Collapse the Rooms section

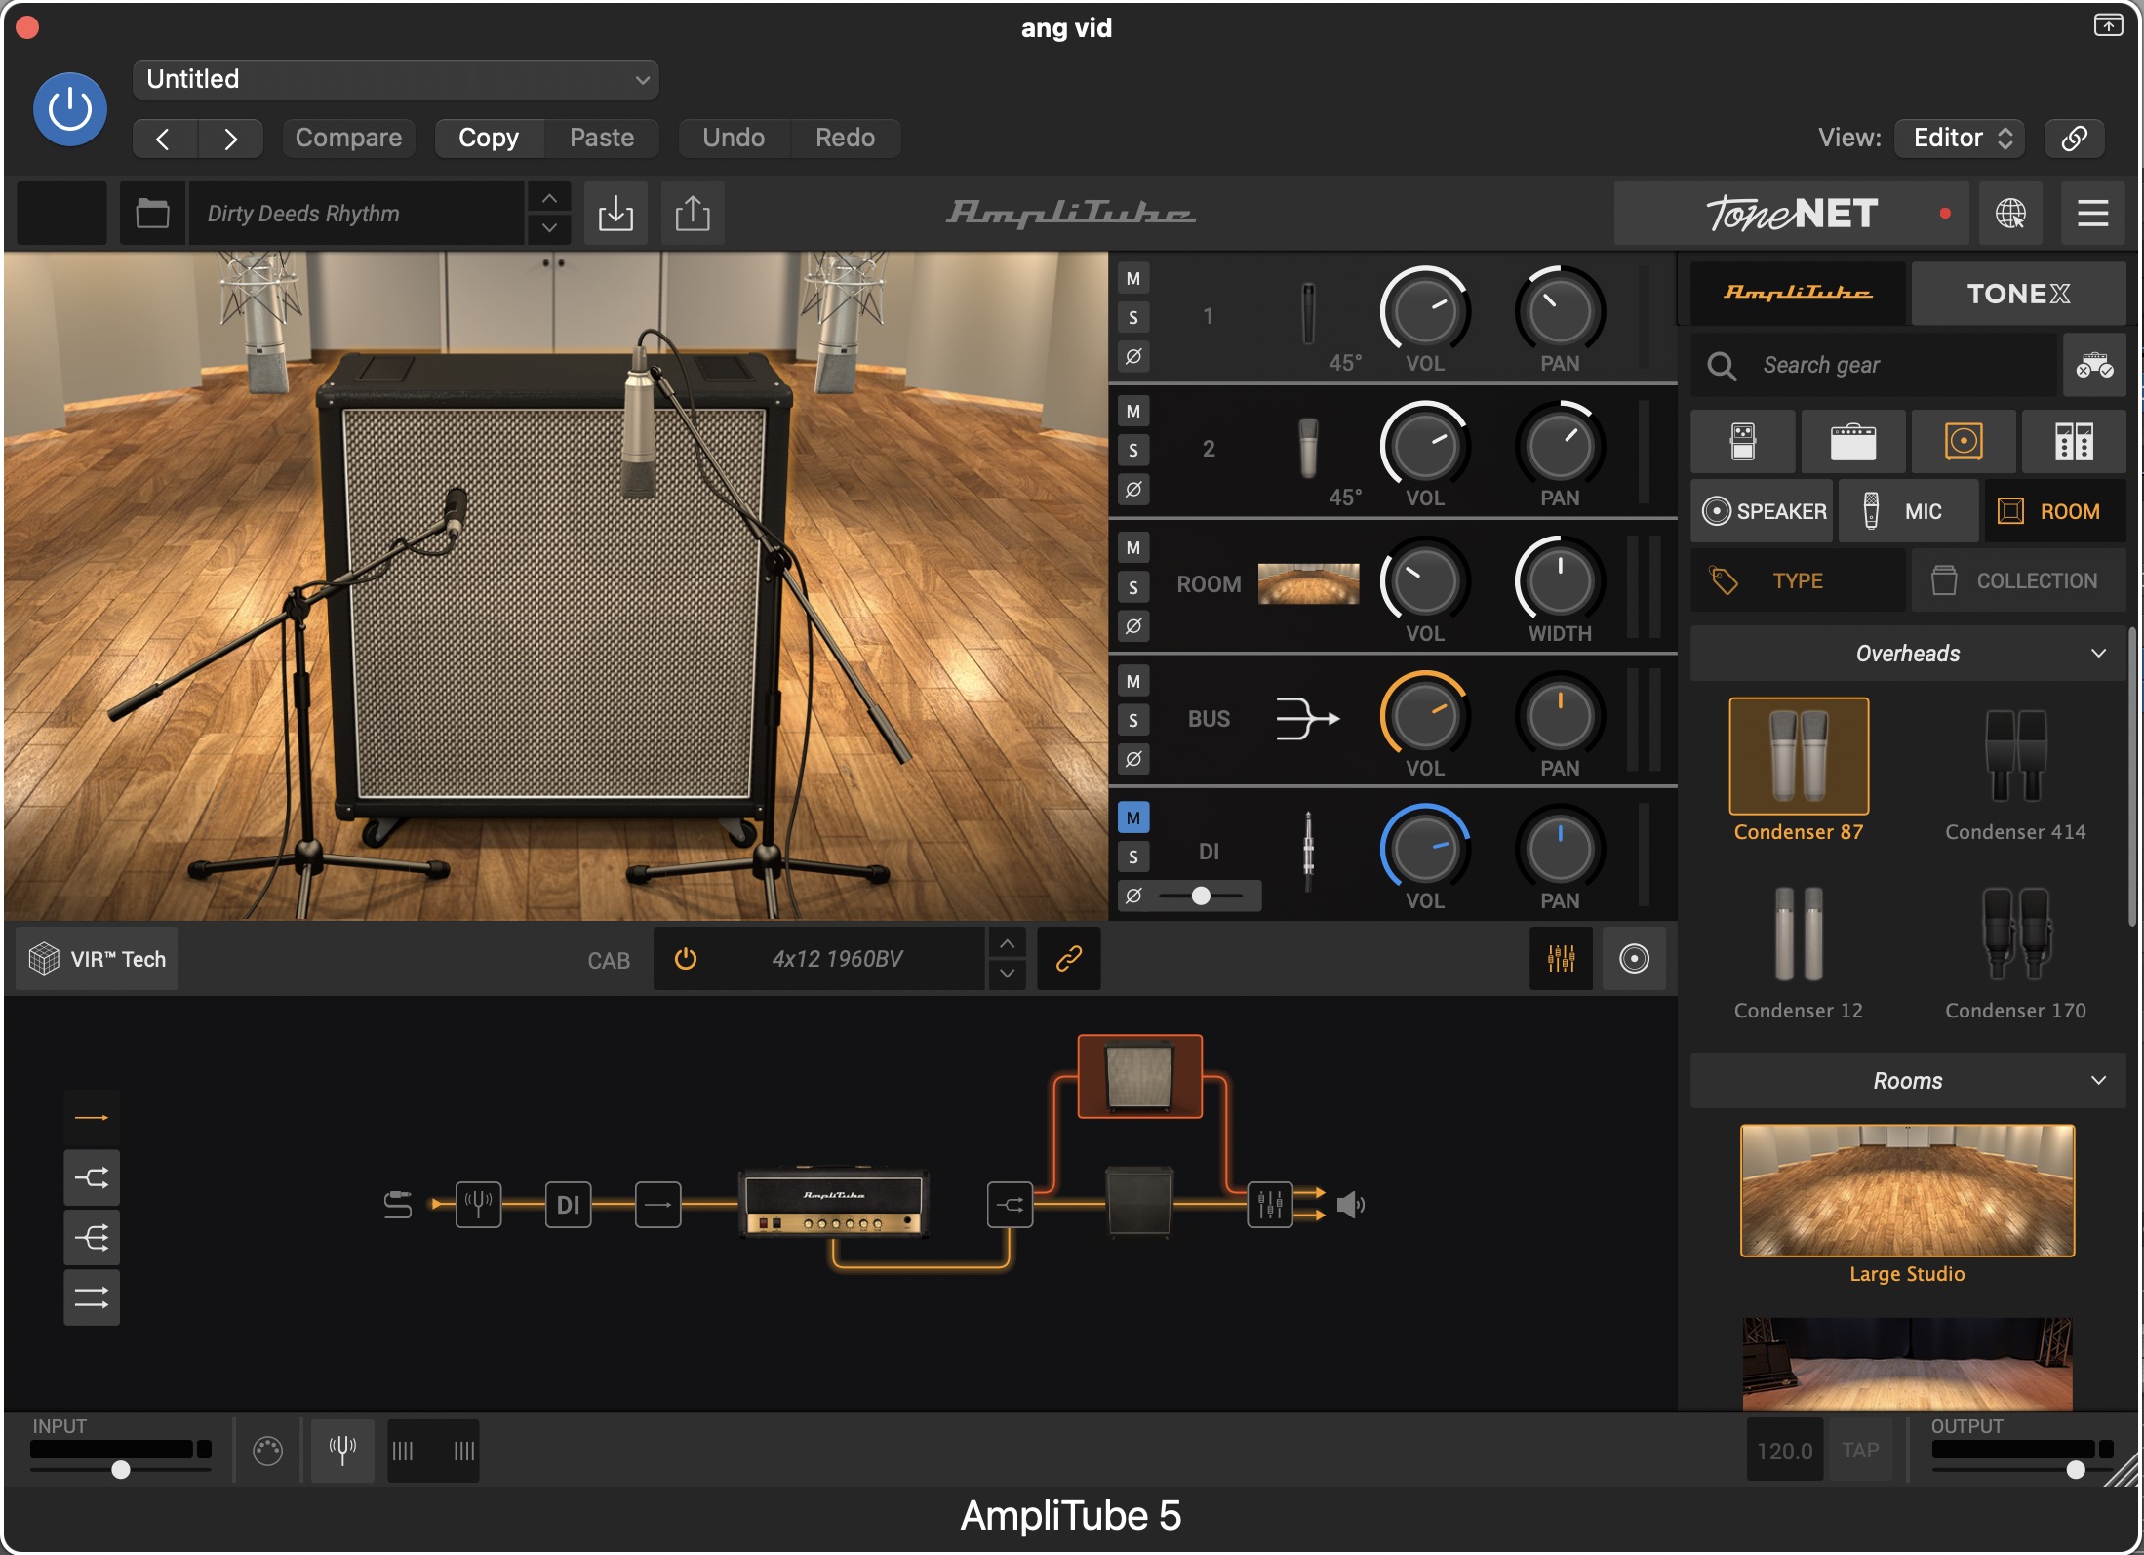click(2098, 1081)
